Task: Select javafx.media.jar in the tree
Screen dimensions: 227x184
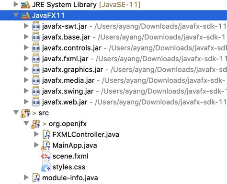Action: pos(68,80)
